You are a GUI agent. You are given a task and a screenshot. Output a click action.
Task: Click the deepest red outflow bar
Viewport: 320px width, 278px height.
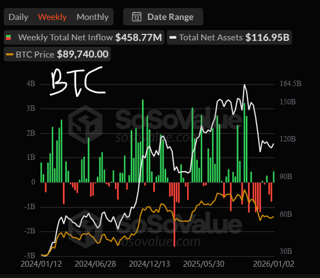[x=174, y=215]
